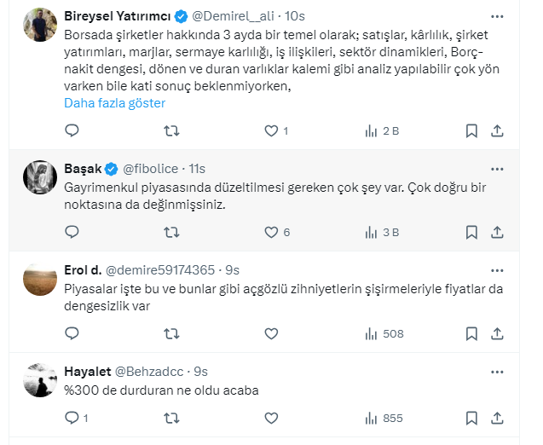Screen dimensions: 543x445
Task: Share Başak's tweet
Action: coord(499,232)
